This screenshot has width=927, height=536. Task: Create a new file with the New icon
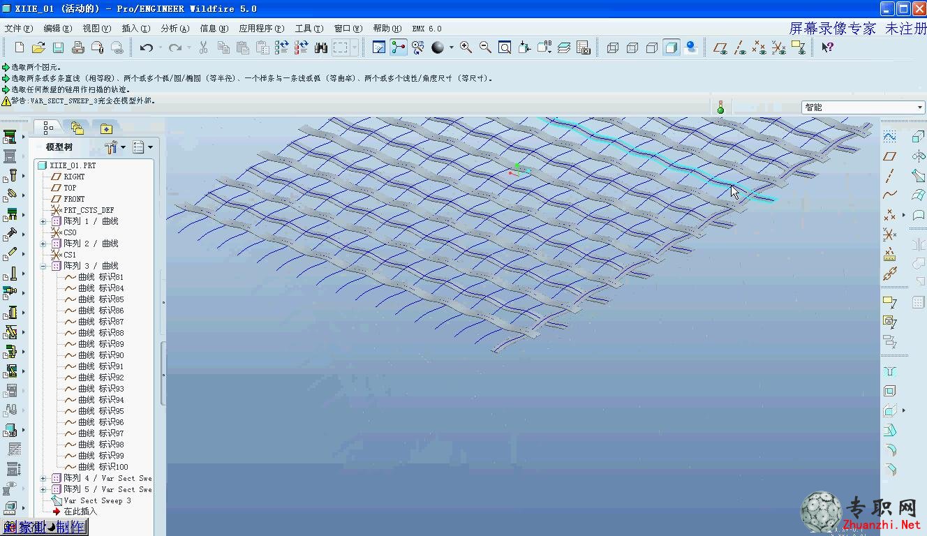[x=19, y=47]
